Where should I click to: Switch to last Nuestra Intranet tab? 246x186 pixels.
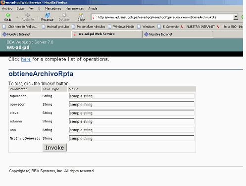[x=178, y=34]
